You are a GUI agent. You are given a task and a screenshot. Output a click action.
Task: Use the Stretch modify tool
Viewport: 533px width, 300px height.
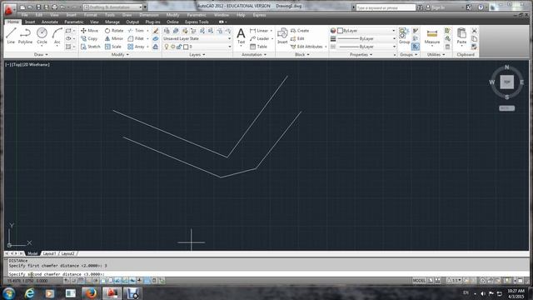point(91,47)
